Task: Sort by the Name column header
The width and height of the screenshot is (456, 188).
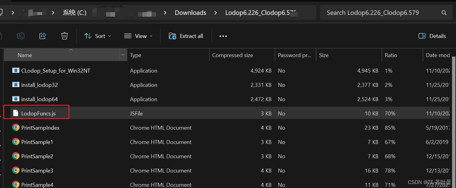Action: [x=62, y=55]
